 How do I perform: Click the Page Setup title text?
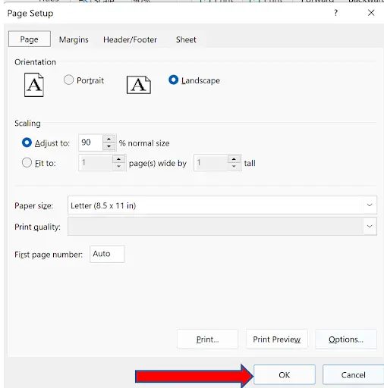(x=30, y=13)
